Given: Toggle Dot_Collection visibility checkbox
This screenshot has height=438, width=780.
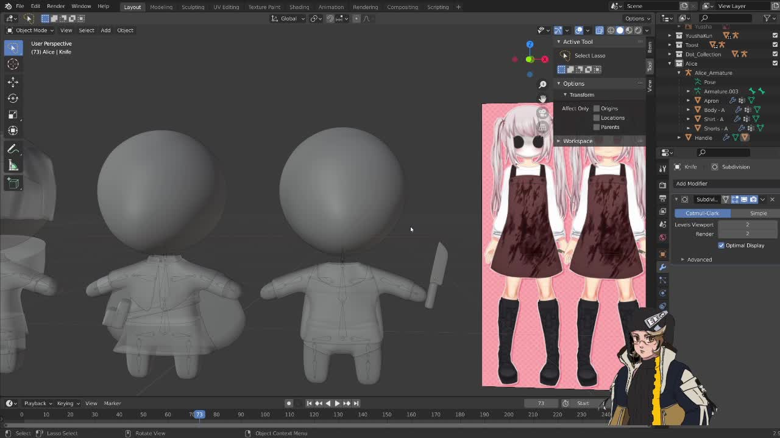Looking at the screenshot, I should [x=775, y=54].
